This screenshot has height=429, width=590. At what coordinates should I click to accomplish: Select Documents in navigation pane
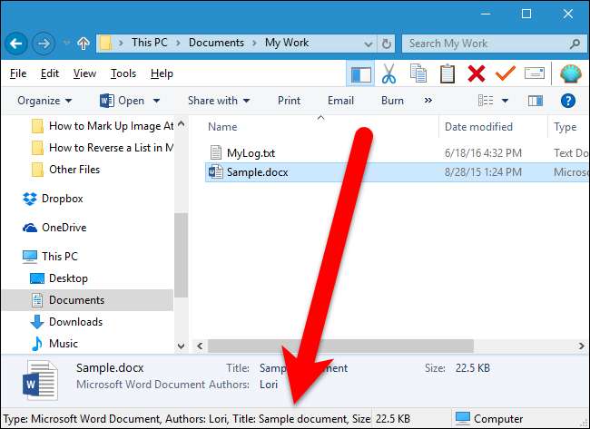[x=88, y=300]
